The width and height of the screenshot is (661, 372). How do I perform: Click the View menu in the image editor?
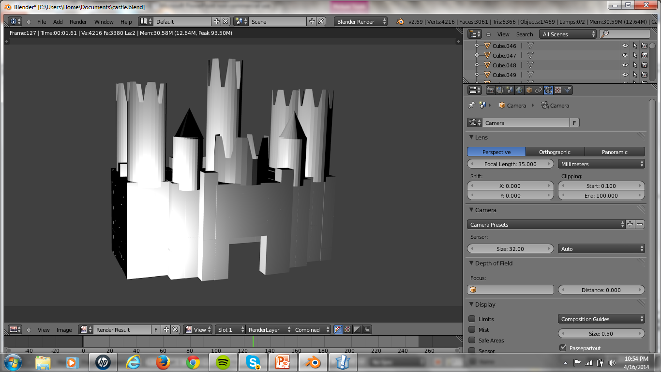[44, 329]
